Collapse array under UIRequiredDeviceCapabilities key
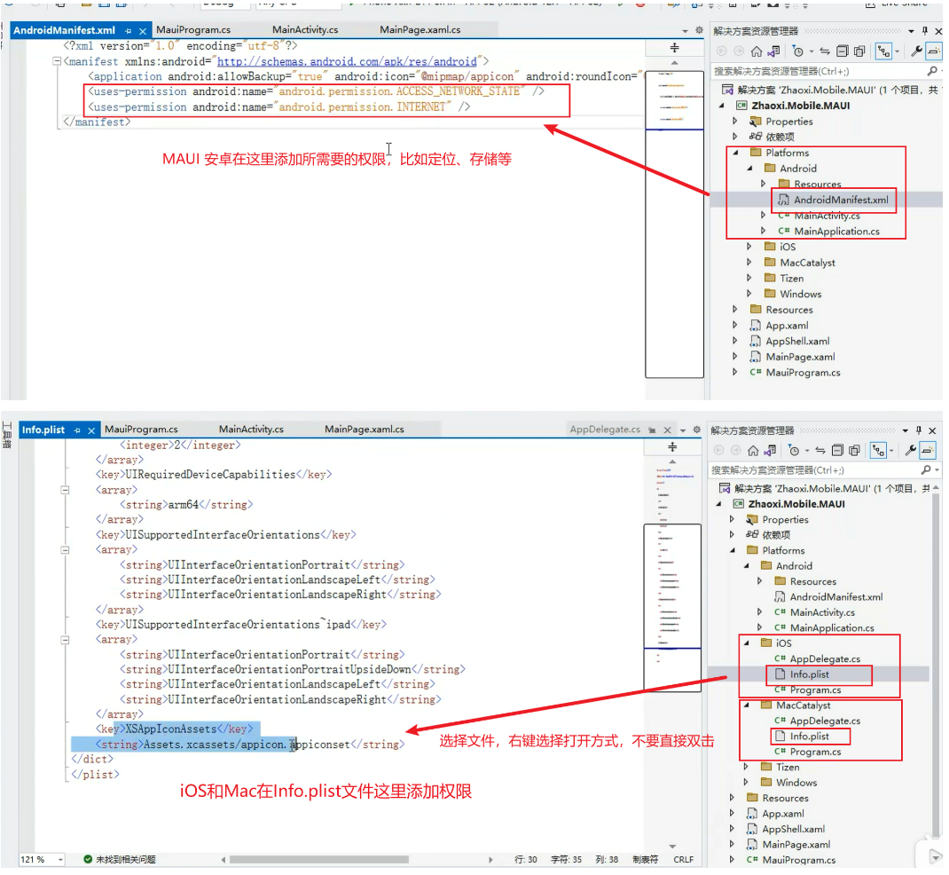This screenshot has height=875, width=949. pos(65,490)
